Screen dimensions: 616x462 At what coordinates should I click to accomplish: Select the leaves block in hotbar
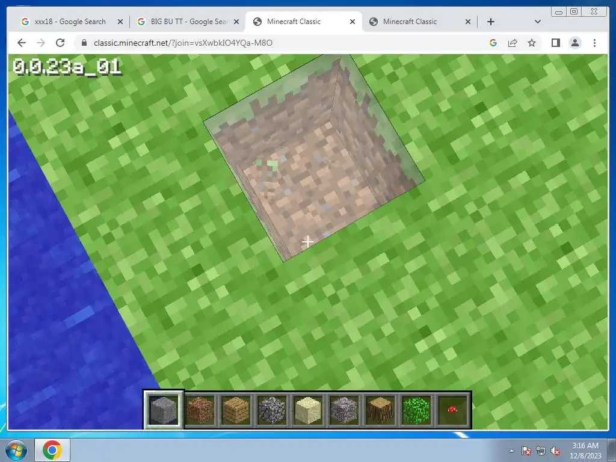point(416,410)
